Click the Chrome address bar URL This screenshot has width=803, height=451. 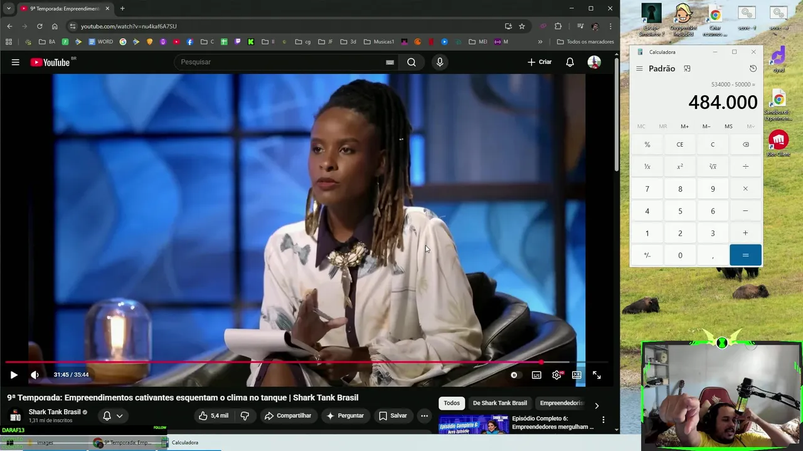[x=129, y=26]
